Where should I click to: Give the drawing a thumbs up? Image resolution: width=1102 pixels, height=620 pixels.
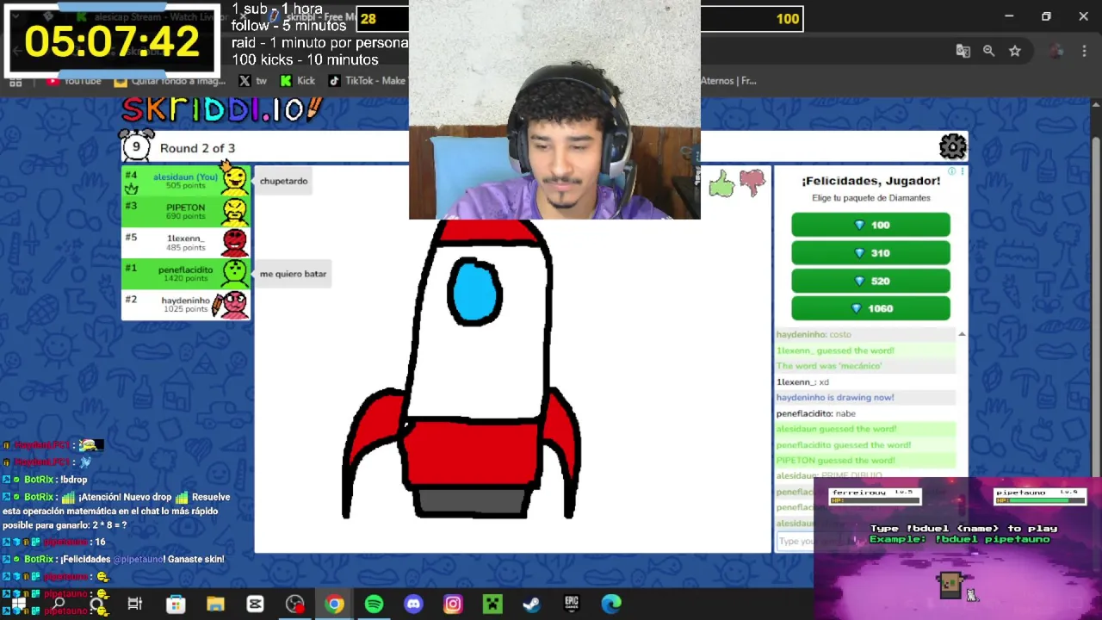(x=721, y=183)
